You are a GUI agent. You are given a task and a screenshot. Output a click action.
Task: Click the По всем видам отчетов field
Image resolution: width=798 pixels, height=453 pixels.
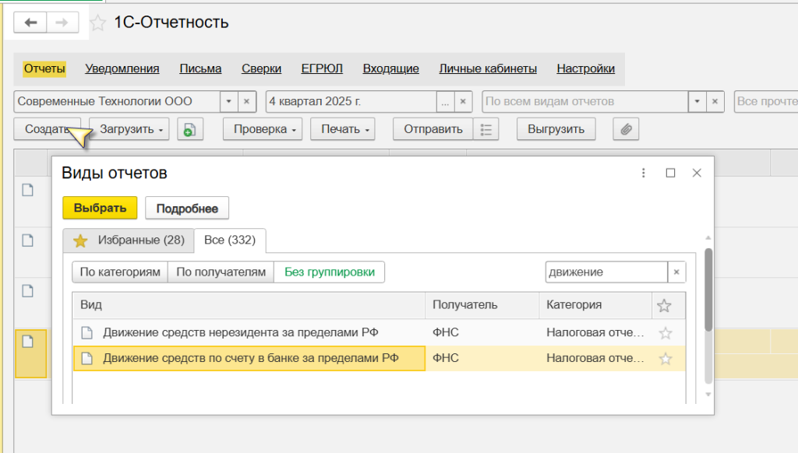click(x=585, y=101)
